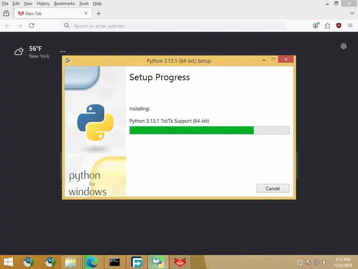The height and width of the screenshot is (269, 358).
Task: Open the extensions puzzle icon
Action: pyautogui.click(x=327, y=26)
